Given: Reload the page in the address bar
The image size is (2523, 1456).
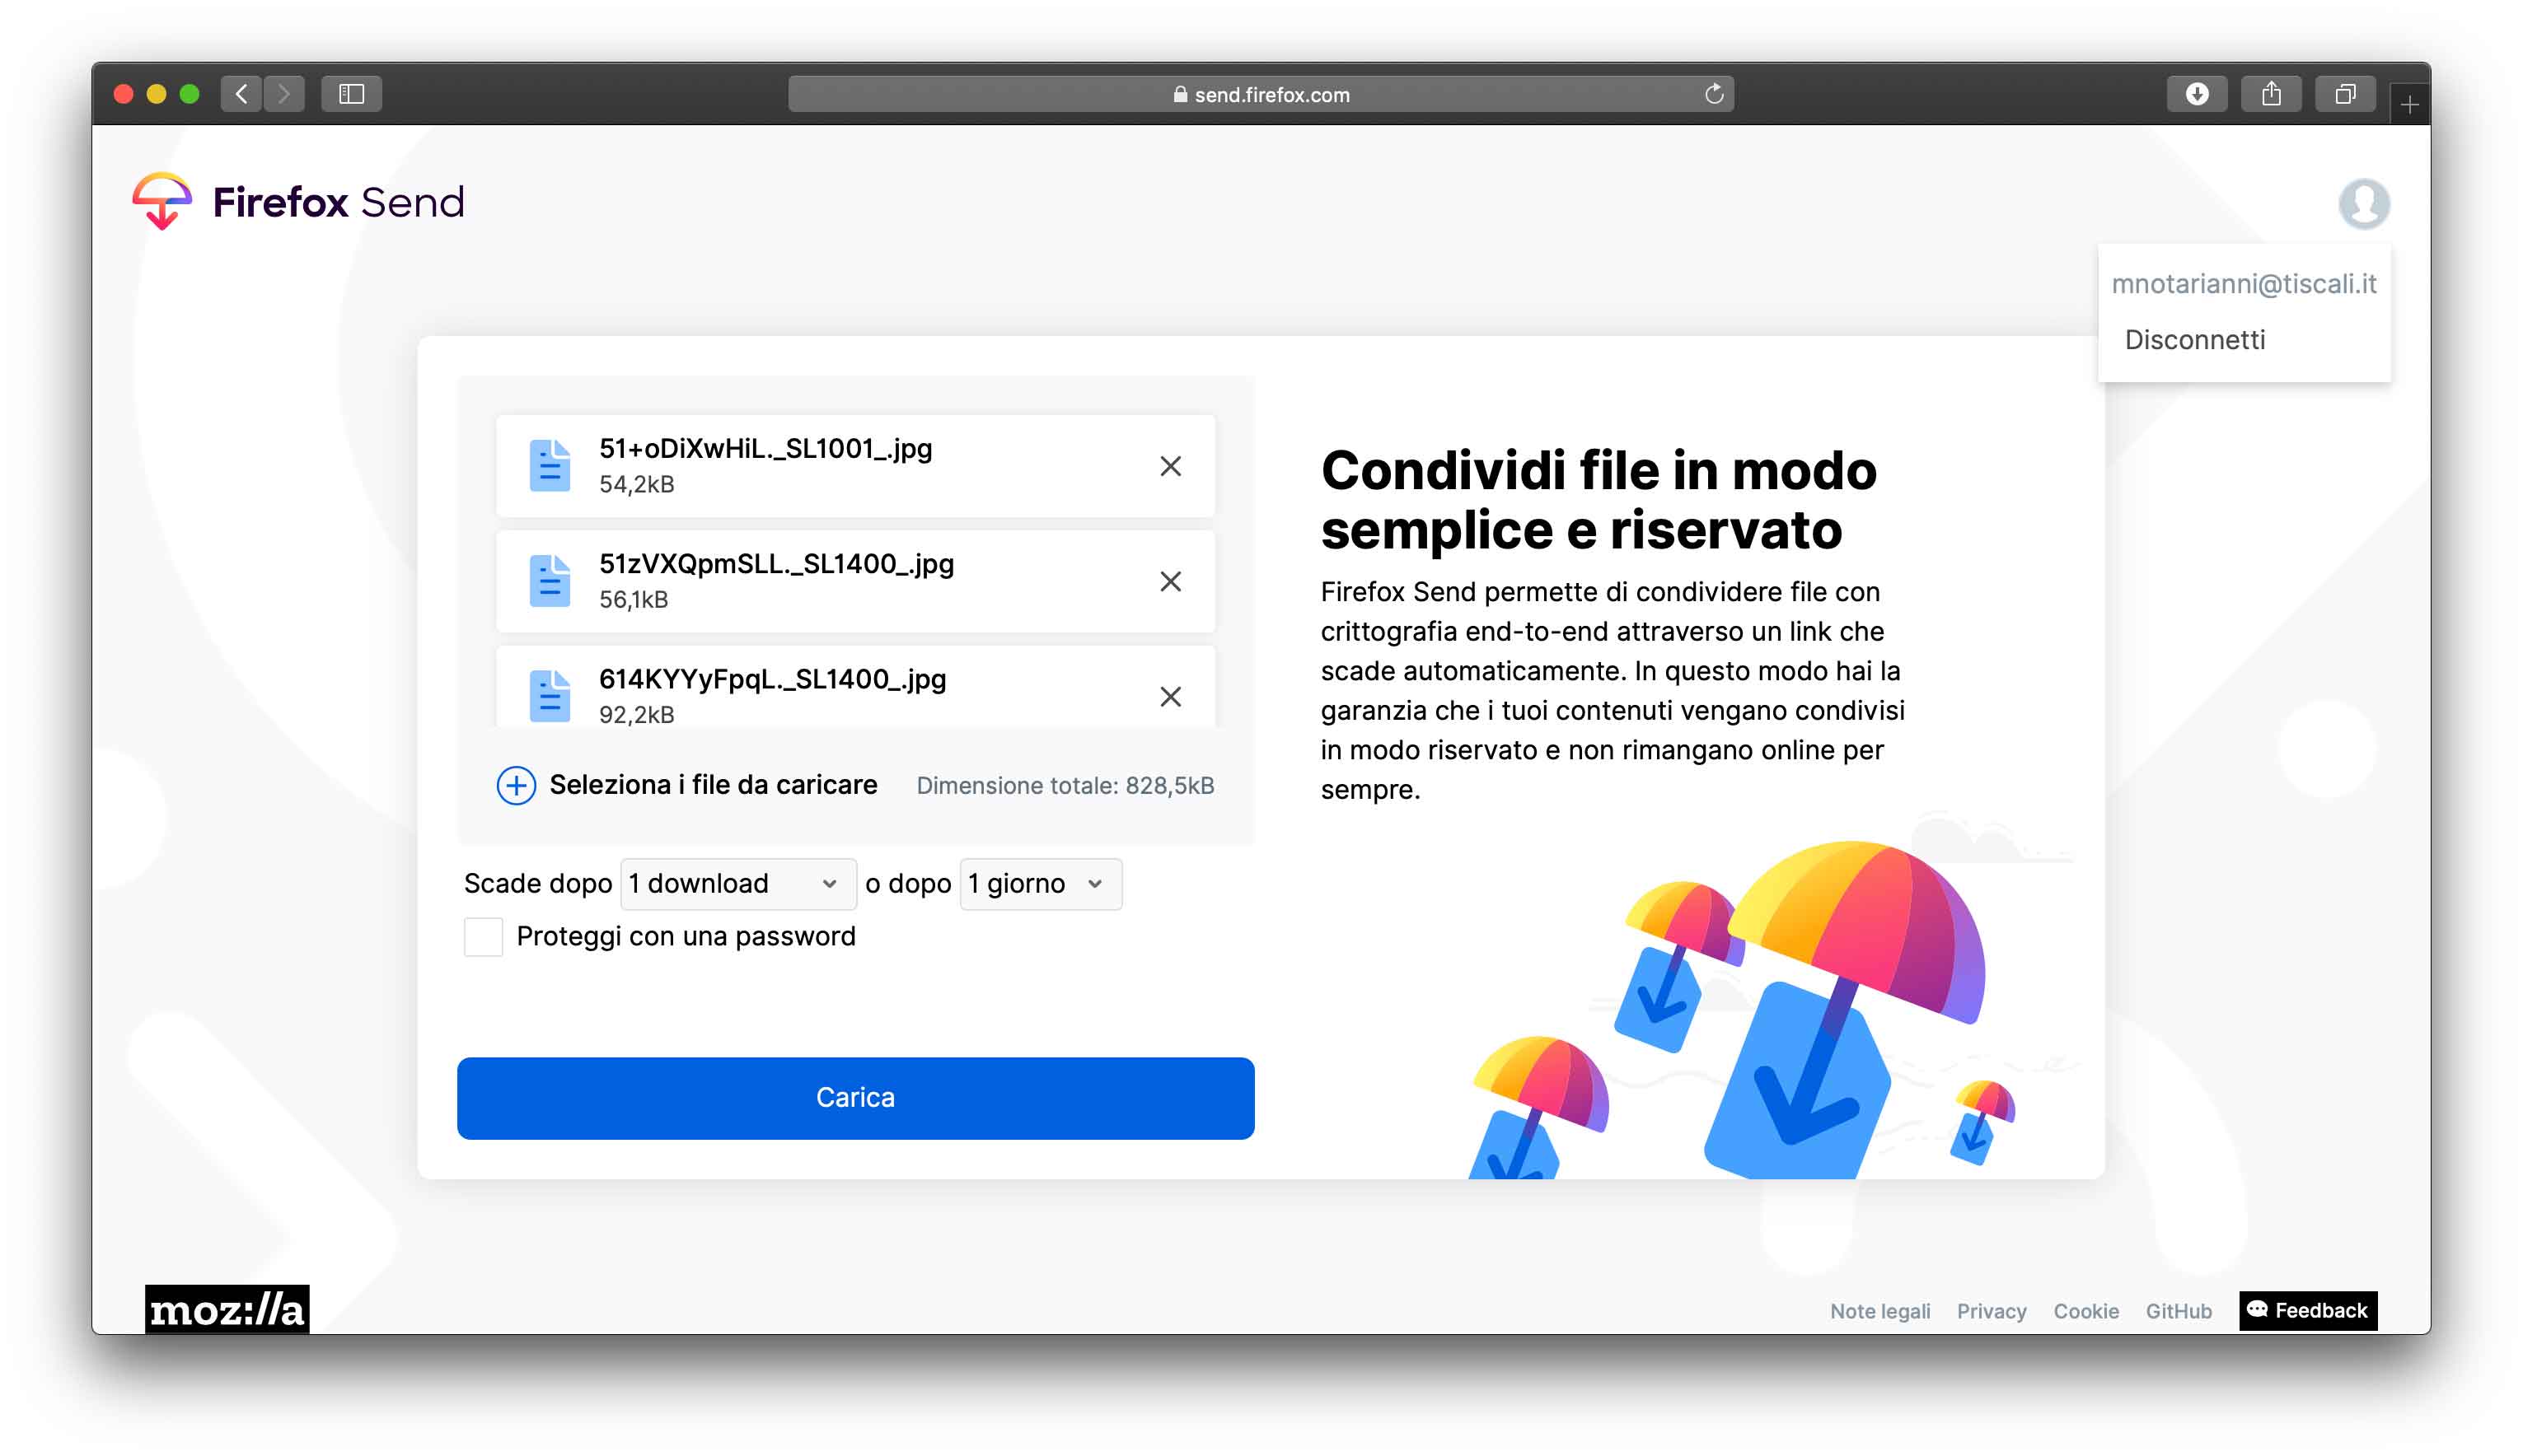Looking at the screenshot, I should coord(1714,94).
